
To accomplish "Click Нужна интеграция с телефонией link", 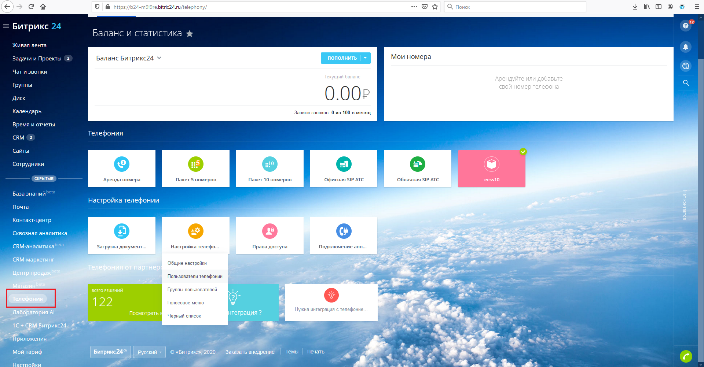I will pyautogui.click(x=331, y=309).
